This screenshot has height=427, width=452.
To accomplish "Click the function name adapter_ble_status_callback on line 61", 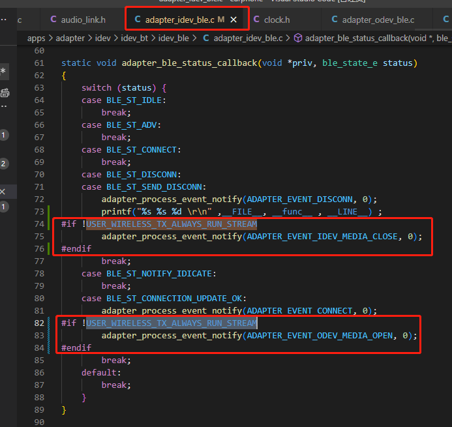I will coord(189,63).
